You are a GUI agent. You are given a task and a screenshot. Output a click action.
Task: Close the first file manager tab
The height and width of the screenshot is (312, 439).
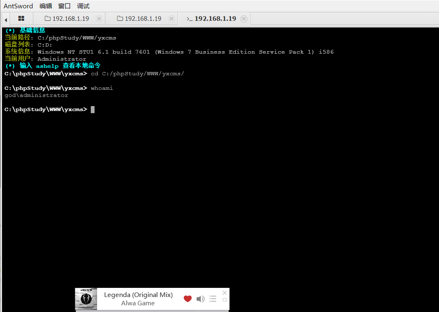[99, 19]
